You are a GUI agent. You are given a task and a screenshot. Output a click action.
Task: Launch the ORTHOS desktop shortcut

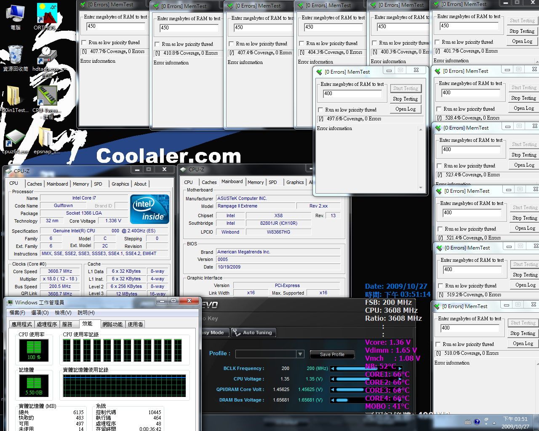pos(47,17)
